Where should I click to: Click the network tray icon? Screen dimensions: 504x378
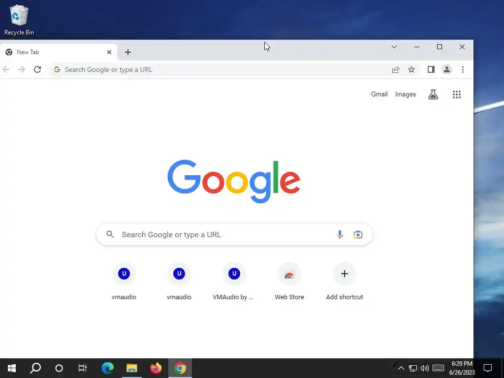(x=413, y=368)
